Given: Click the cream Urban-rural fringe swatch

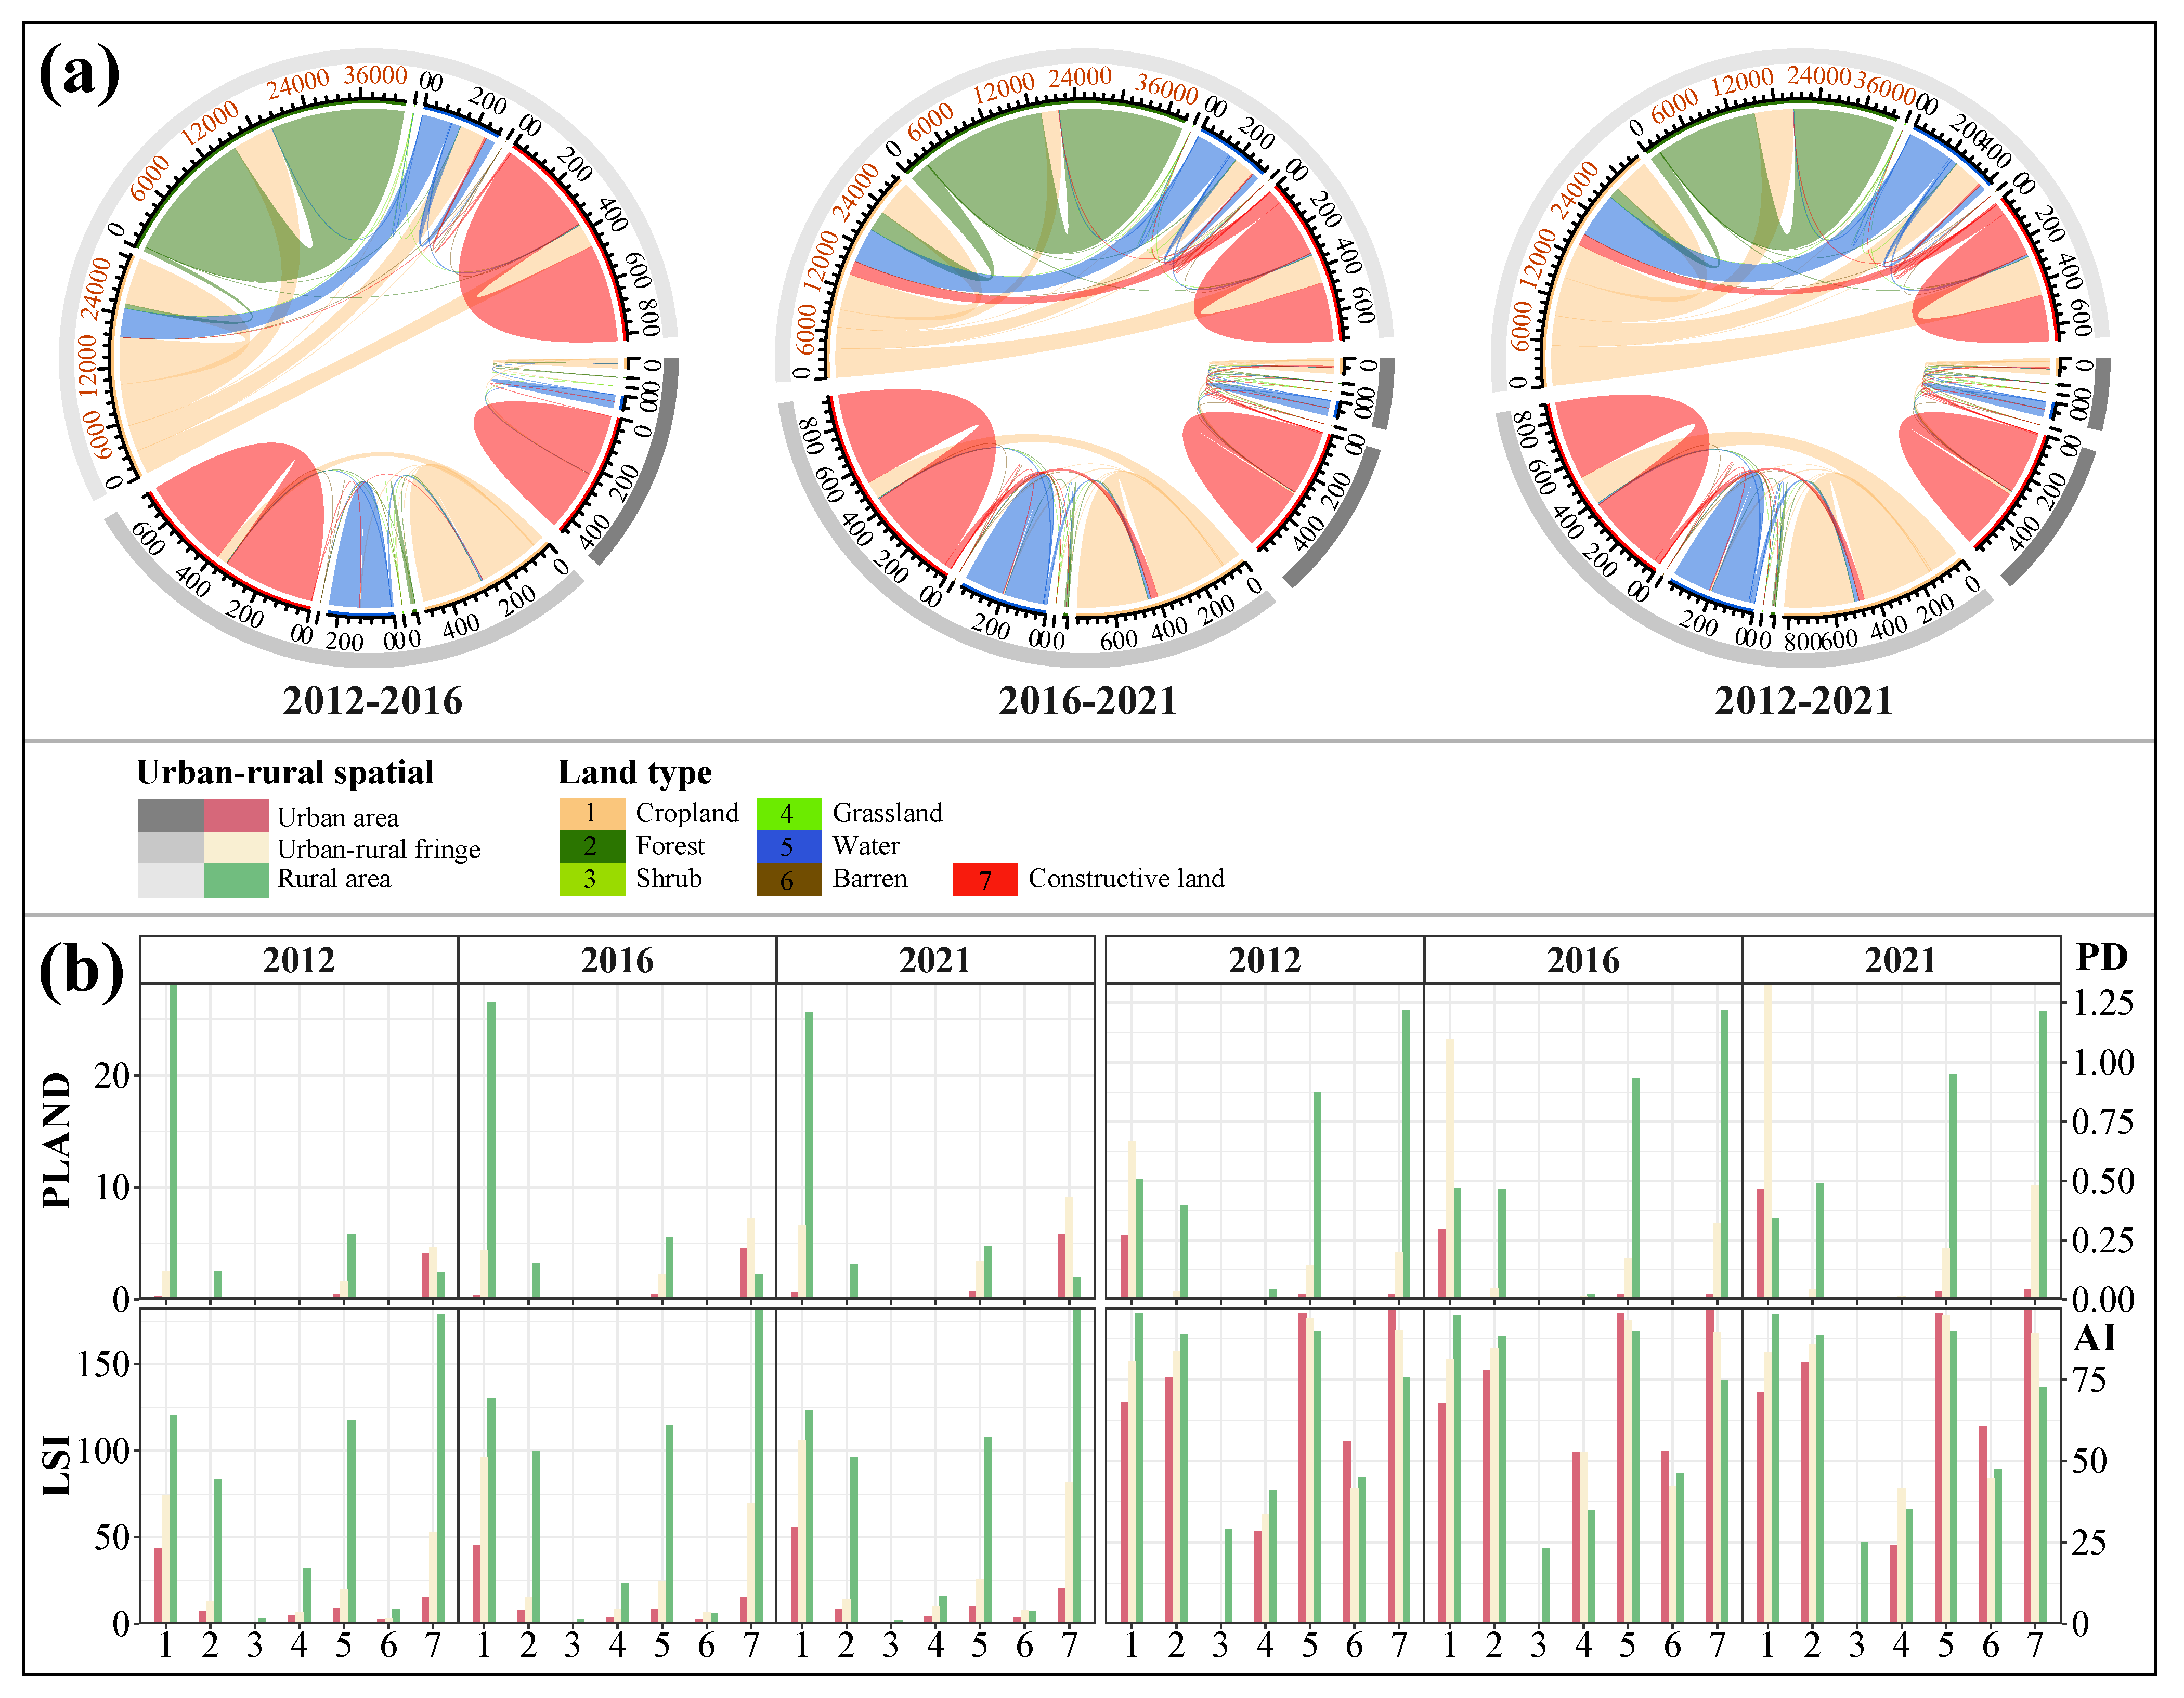Looking at the screenshot, I should pyautogui.click(x=236, y=848).
